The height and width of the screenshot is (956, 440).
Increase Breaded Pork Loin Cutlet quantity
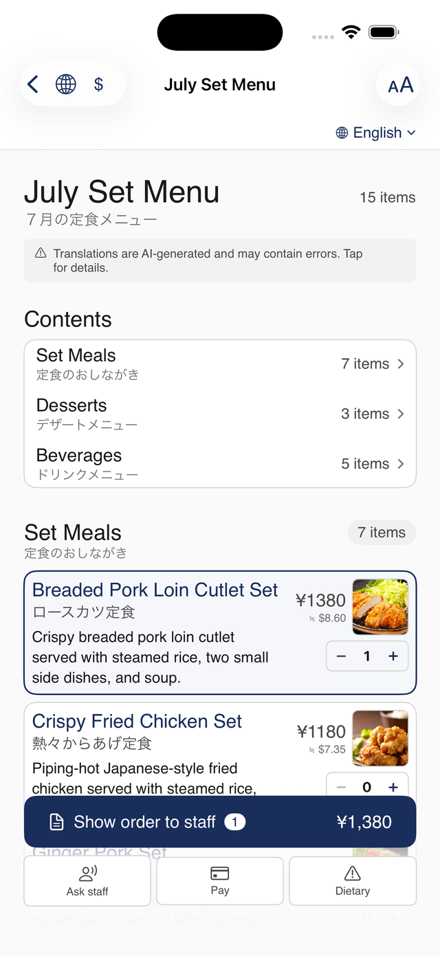(x=393, y=656)
